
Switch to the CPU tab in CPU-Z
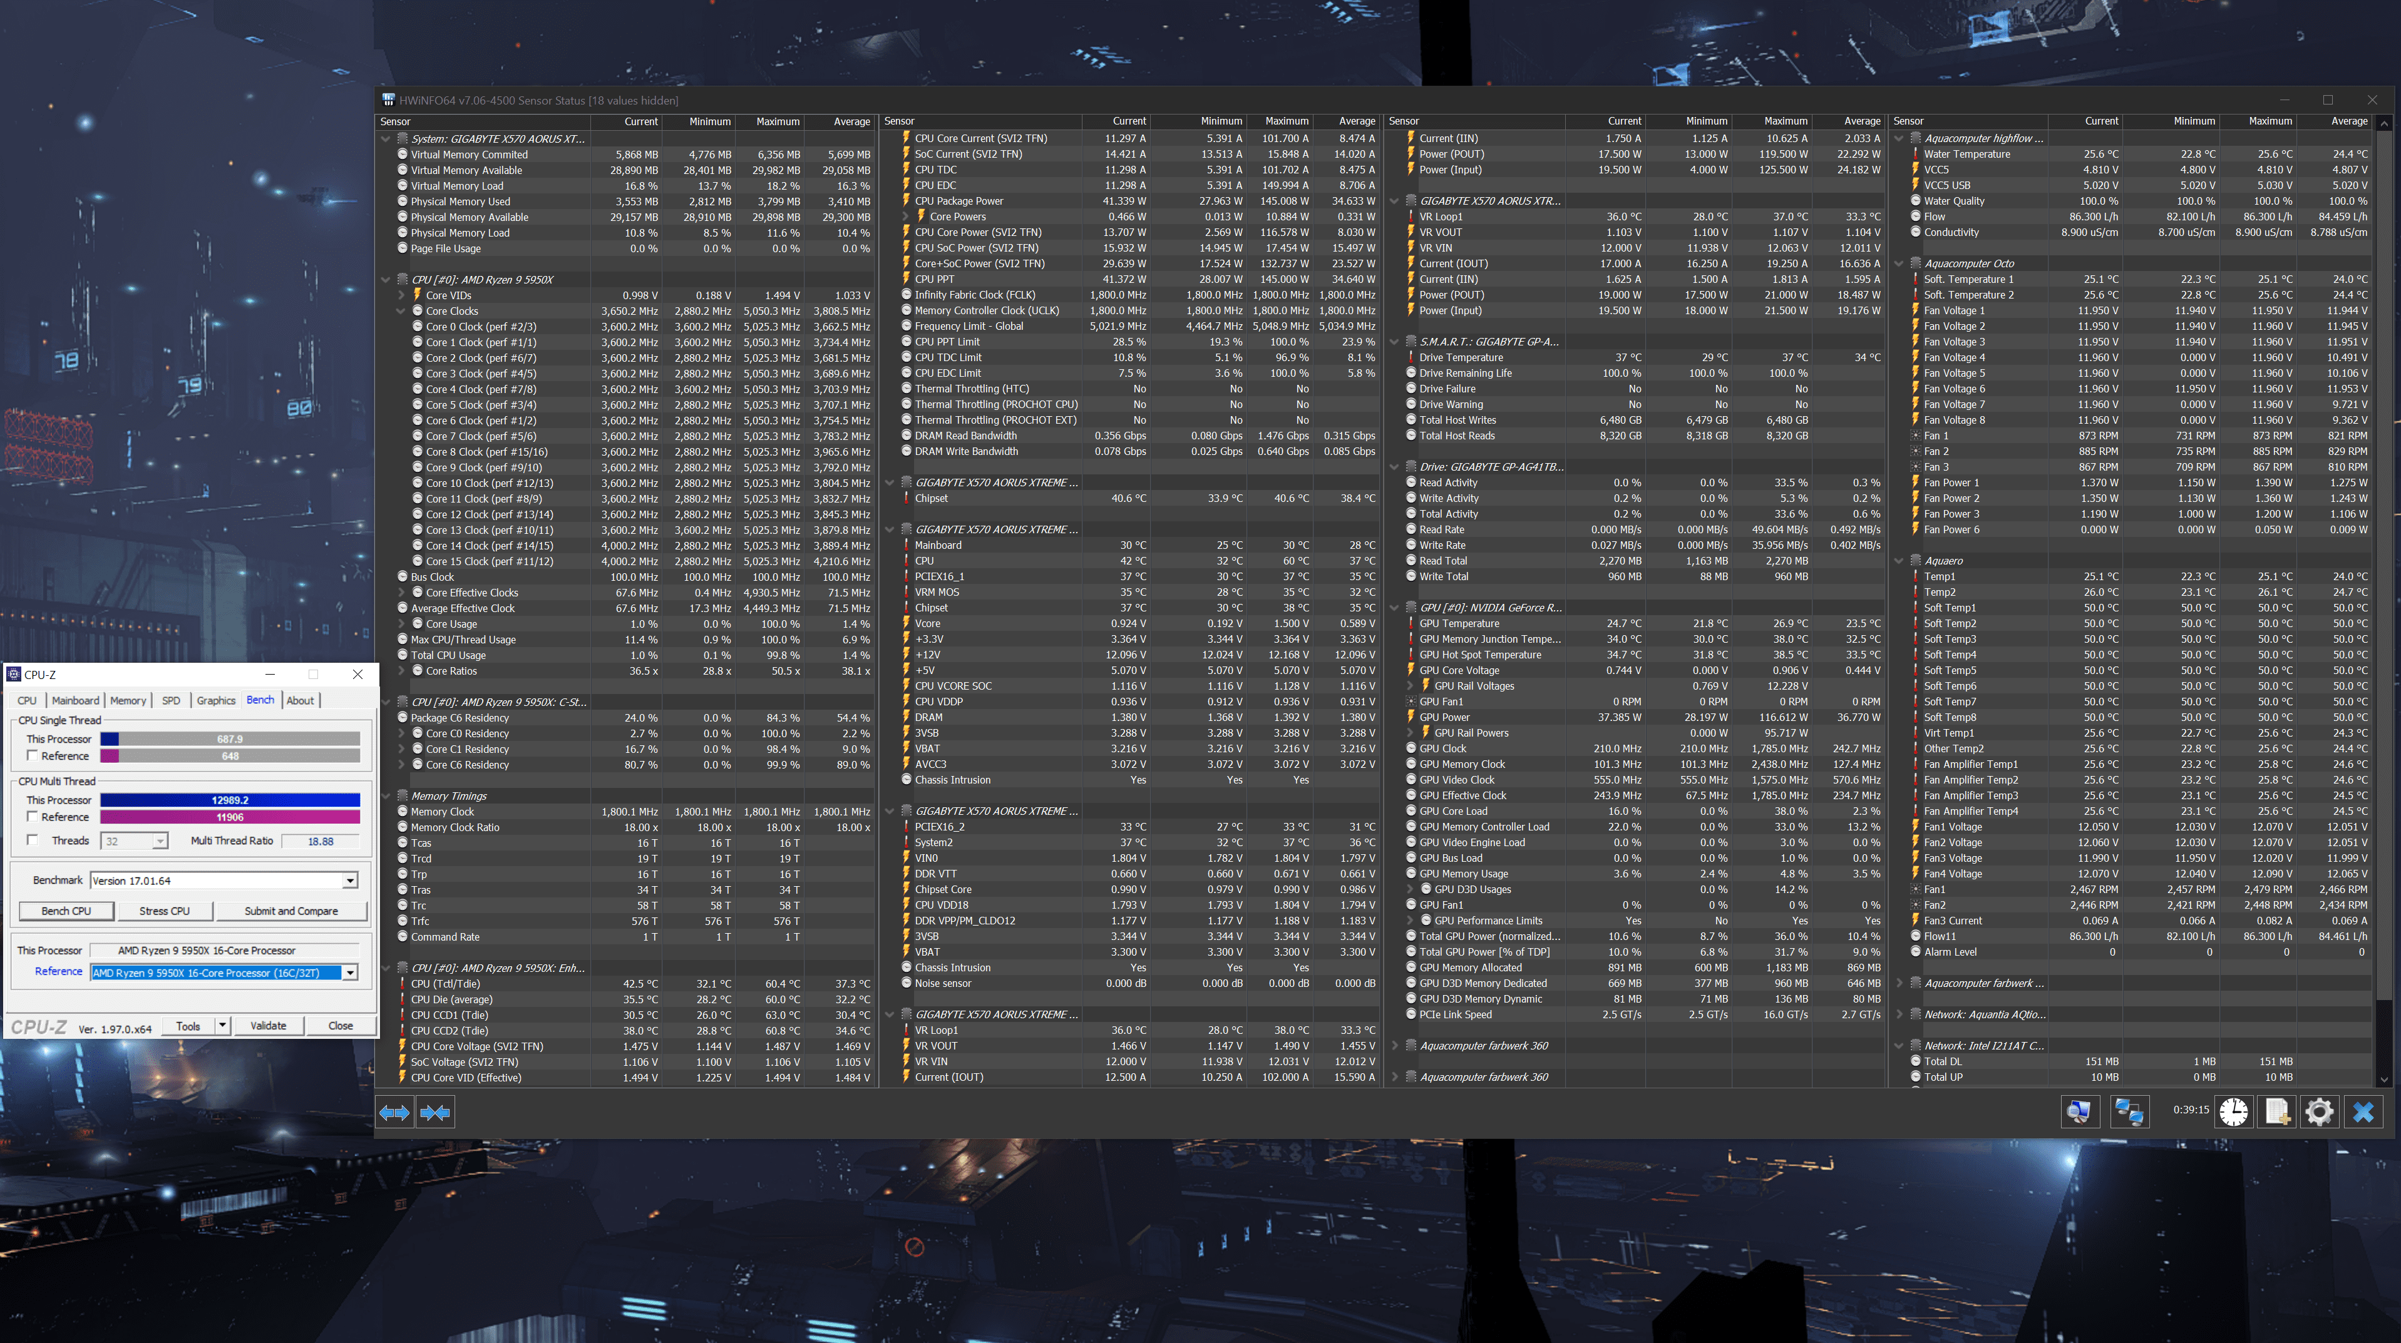point(27,701)
